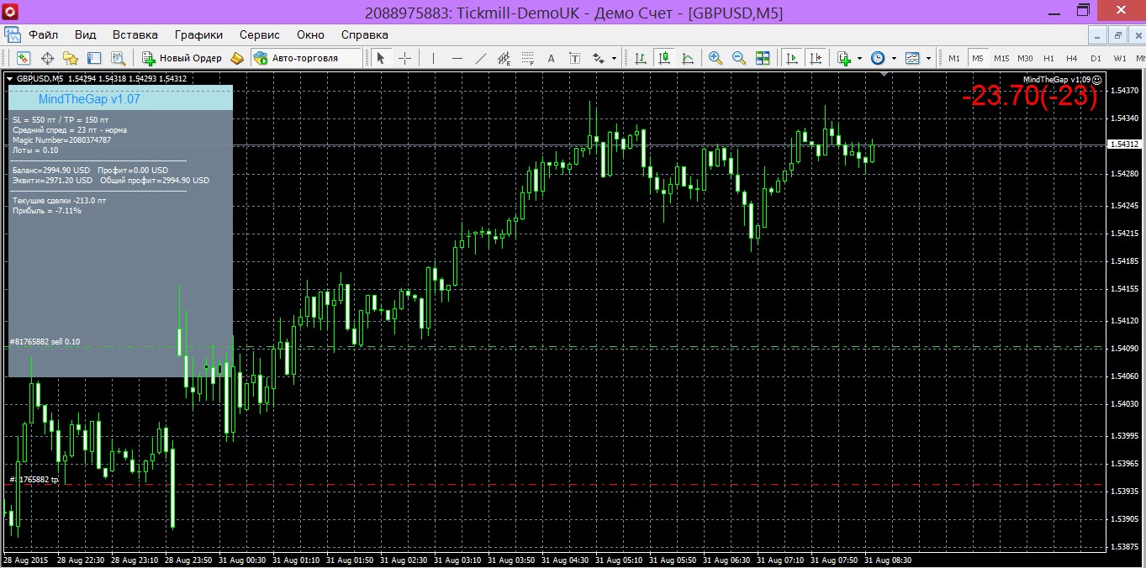Select the equidistant channel tool
The image size is (1146, 568).
pyautogui.click(x=504, y=58)
